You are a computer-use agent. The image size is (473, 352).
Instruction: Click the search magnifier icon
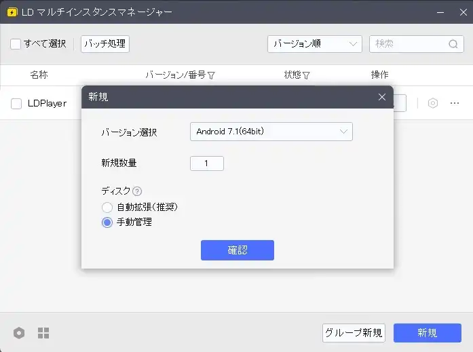(453, 44)
